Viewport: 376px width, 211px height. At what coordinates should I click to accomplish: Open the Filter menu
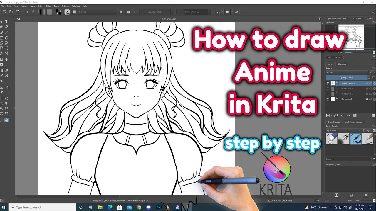[x=48, y=6]
